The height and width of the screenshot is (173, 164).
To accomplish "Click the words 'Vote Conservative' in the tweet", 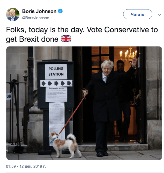I will pos(118,30).
